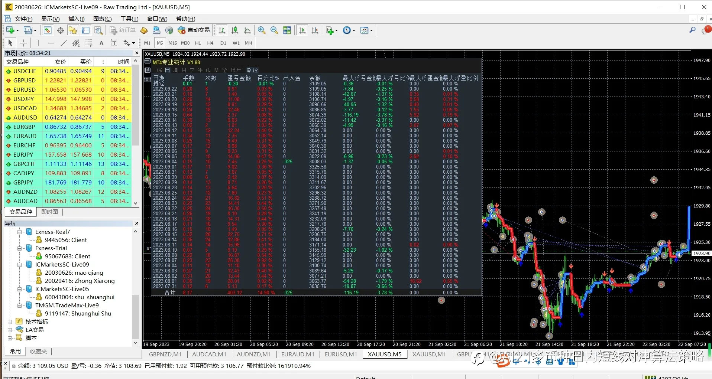Open the 显示(V) menu
This screenshot has width=712, height=379.
click(50, 19)
